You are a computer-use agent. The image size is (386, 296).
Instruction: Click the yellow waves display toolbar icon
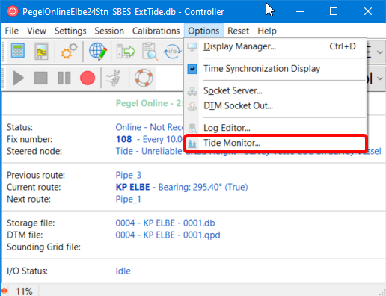pos(41,51)
